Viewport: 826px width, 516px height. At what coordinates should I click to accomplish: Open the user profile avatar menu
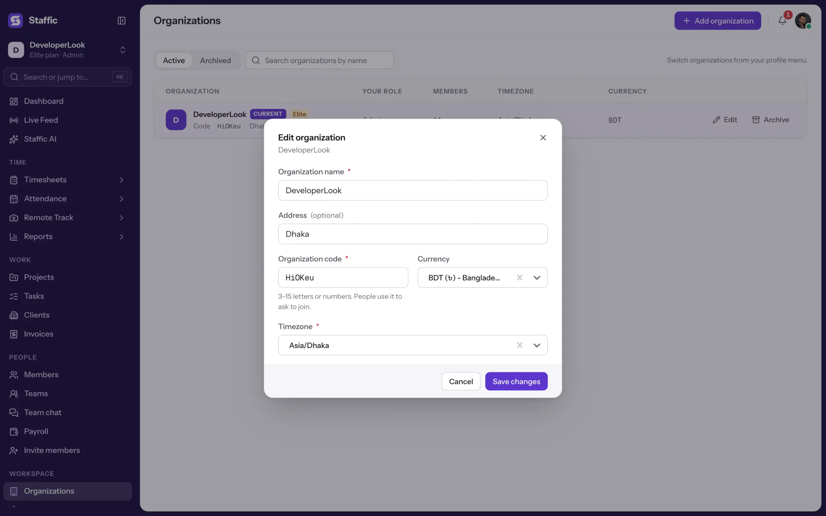(x=803, y=21)
